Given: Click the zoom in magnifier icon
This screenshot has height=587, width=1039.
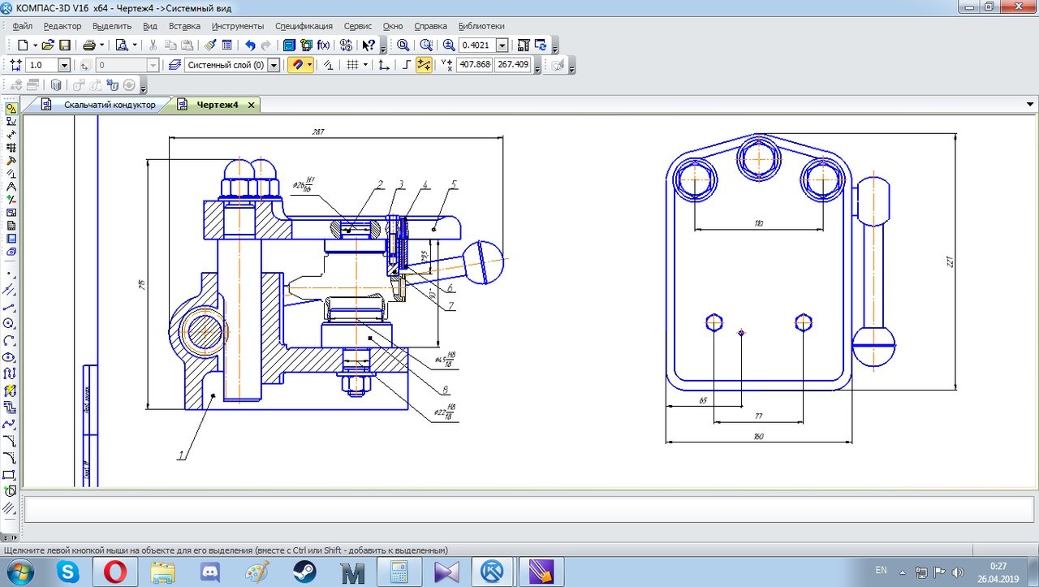Looking at the screenshot, I should (x=449, y=45).
